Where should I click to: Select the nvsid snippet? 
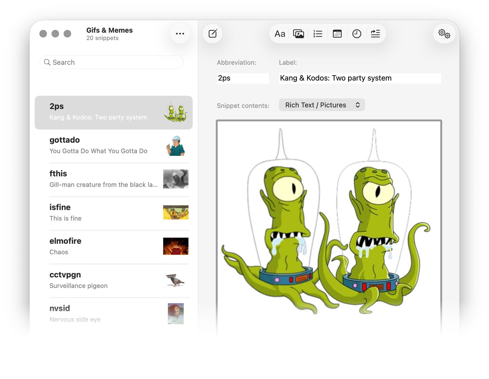pos(114,314)
